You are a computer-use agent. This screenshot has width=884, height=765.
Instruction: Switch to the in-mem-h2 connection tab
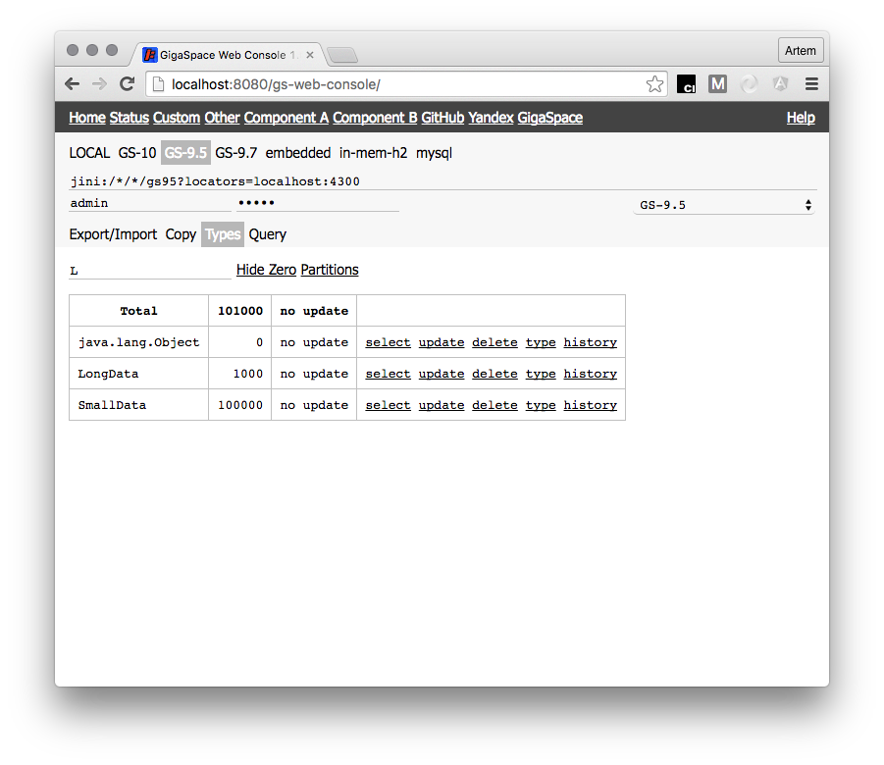tap(373, 153)
